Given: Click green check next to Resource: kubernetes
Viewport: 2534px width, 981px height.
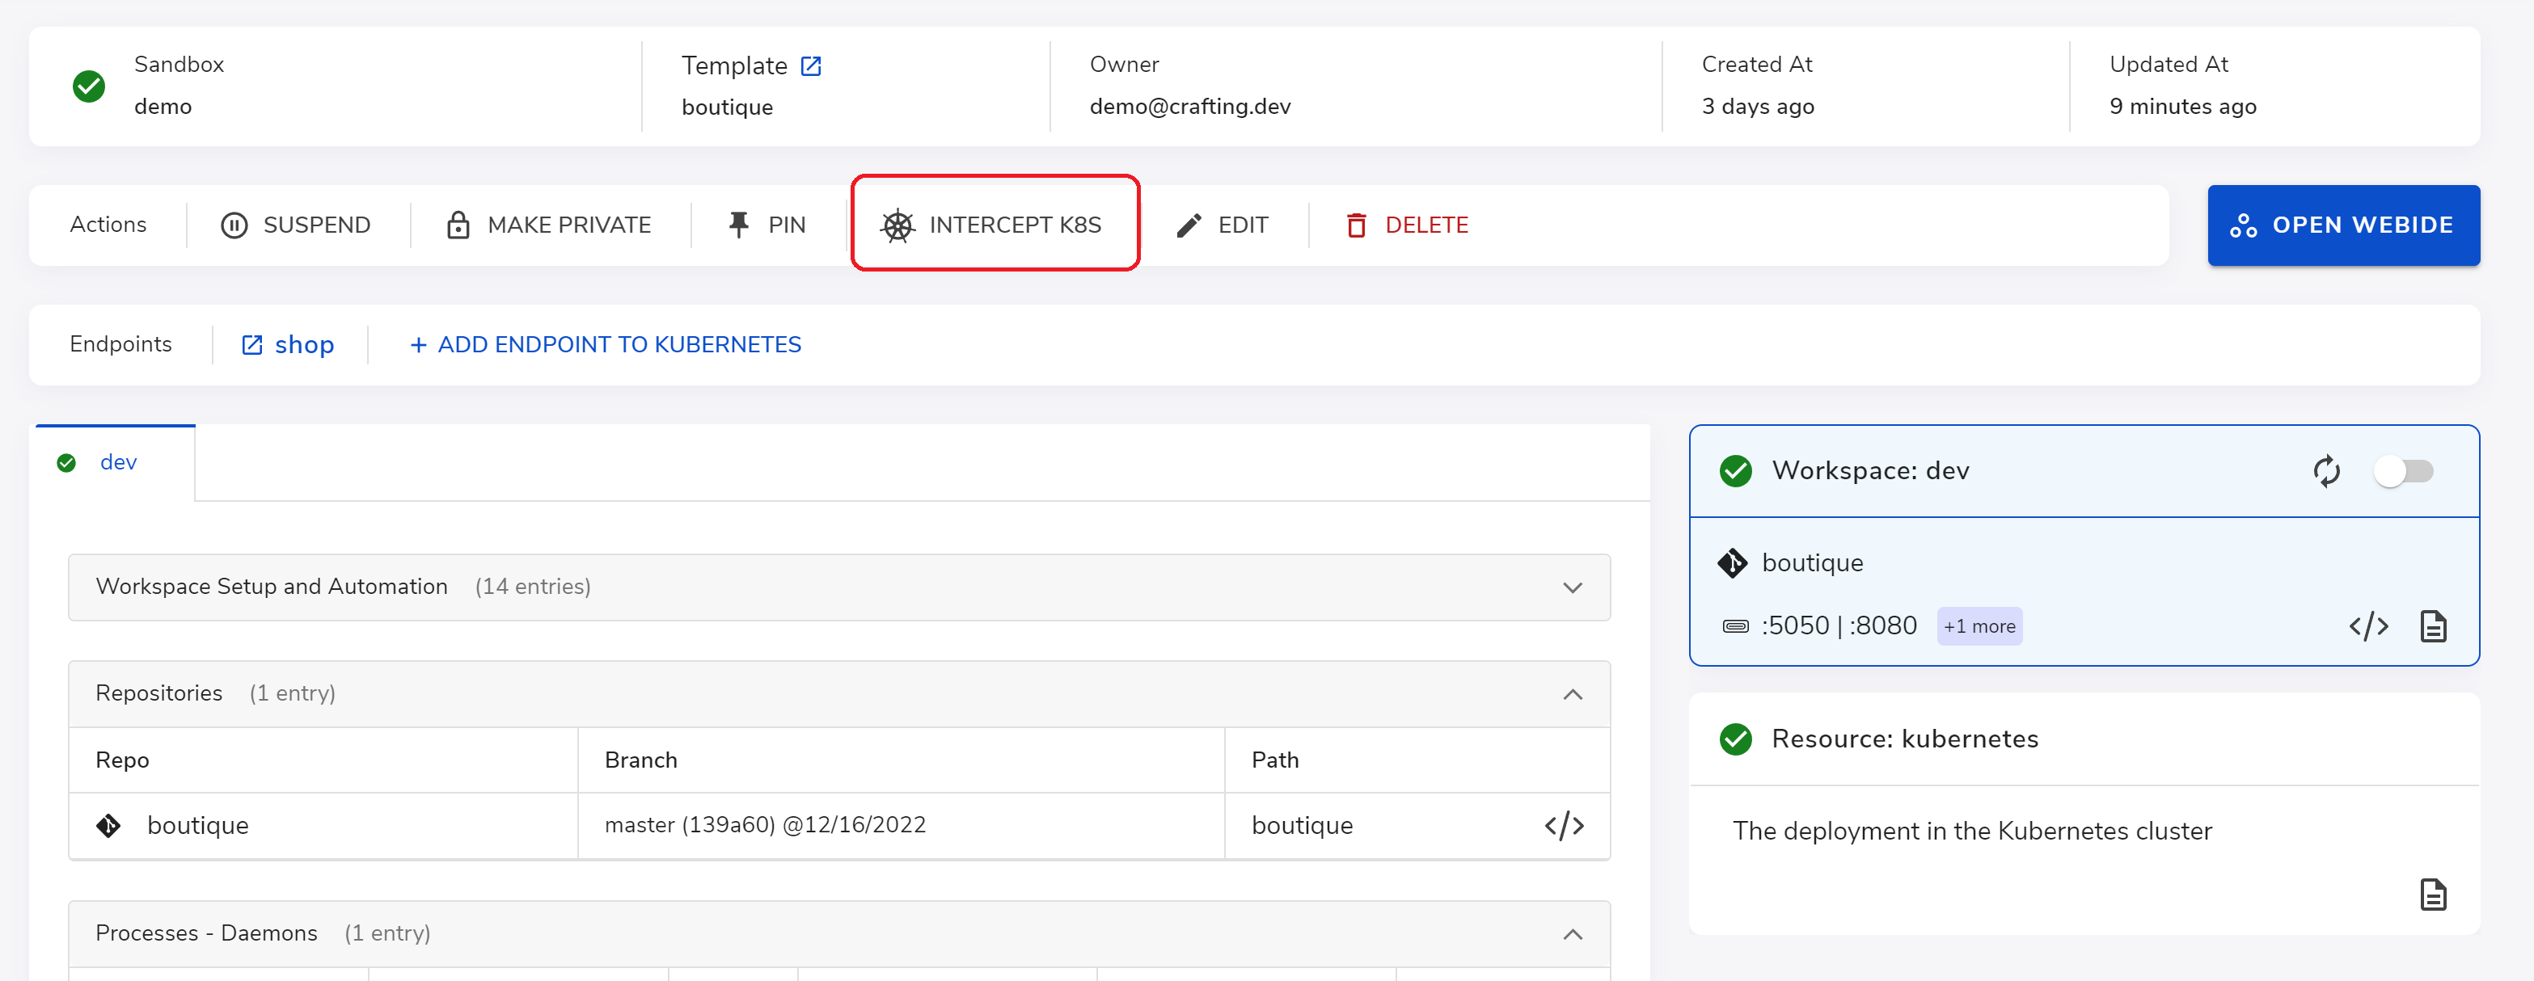Looking at the screenshot, I should (1735, 739).
